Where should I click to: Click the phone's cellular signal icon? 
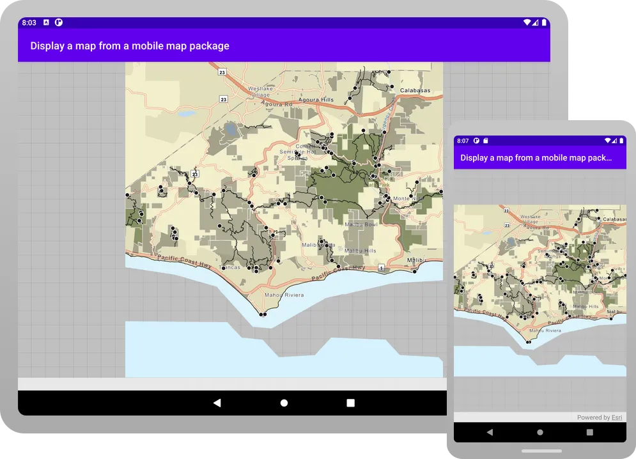pos(614,141)
